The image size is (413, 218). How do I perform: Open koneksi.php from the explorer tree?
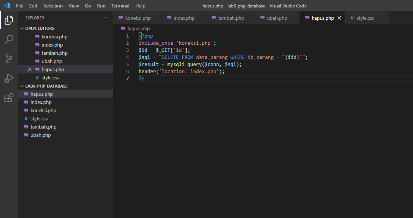click(x=42, y=110)
